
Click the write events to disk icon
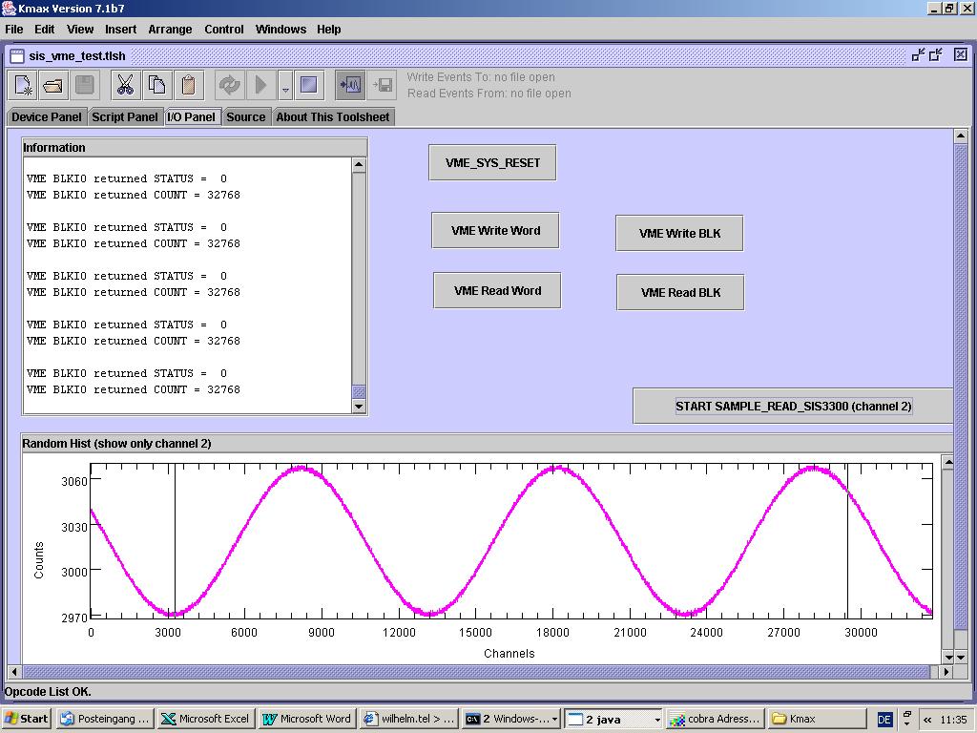coord(382,85)
